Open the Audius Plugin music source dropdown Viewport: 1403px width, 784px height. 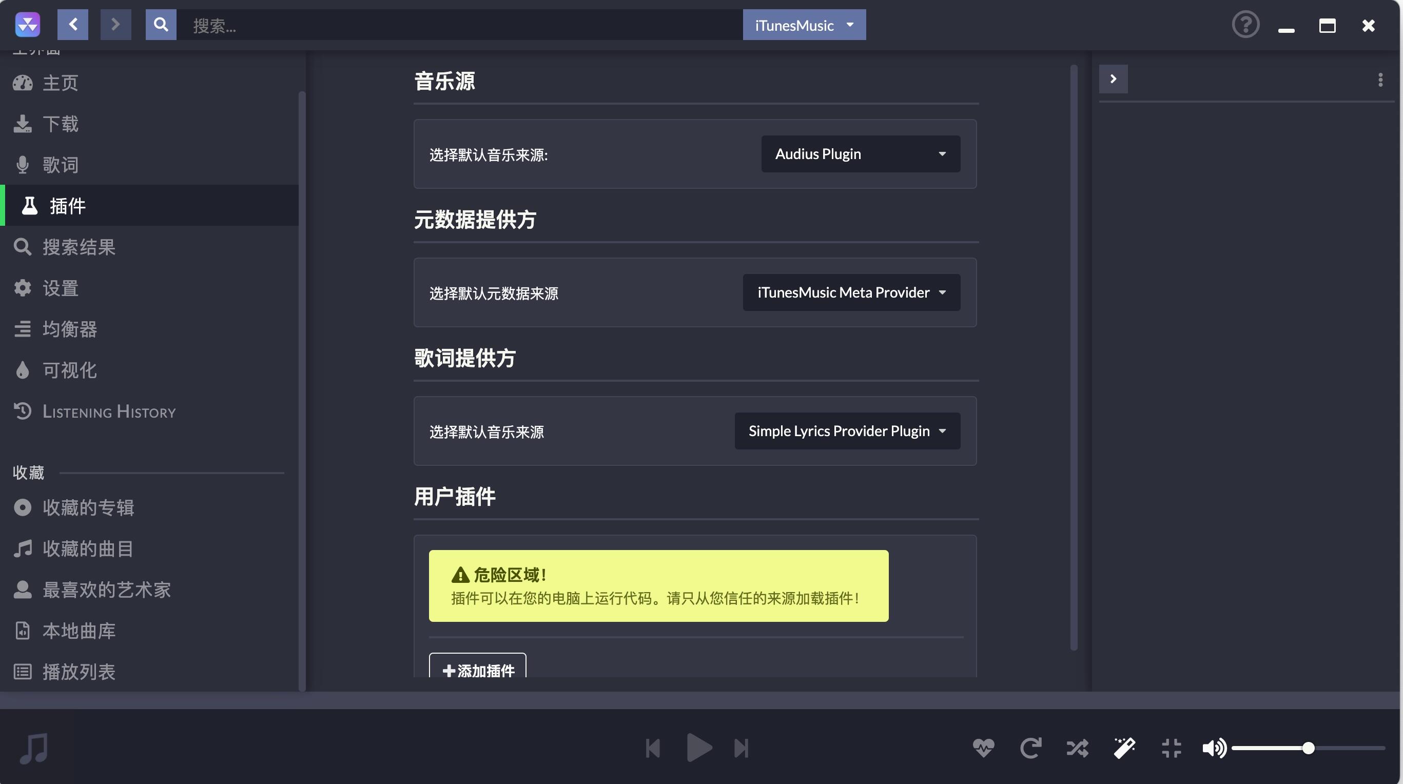[x=861, y=154]
